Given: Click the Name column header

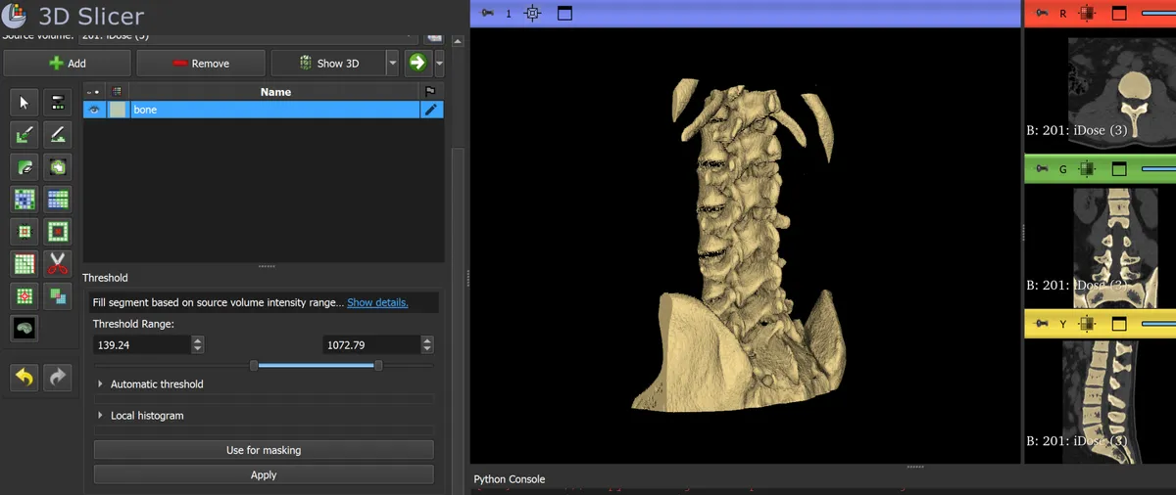Looking at the screenshot, I should 275,92.
